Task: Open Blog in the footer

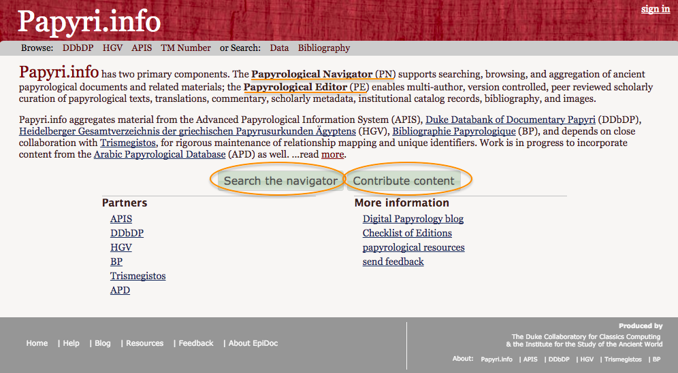Action: [103, 343]
